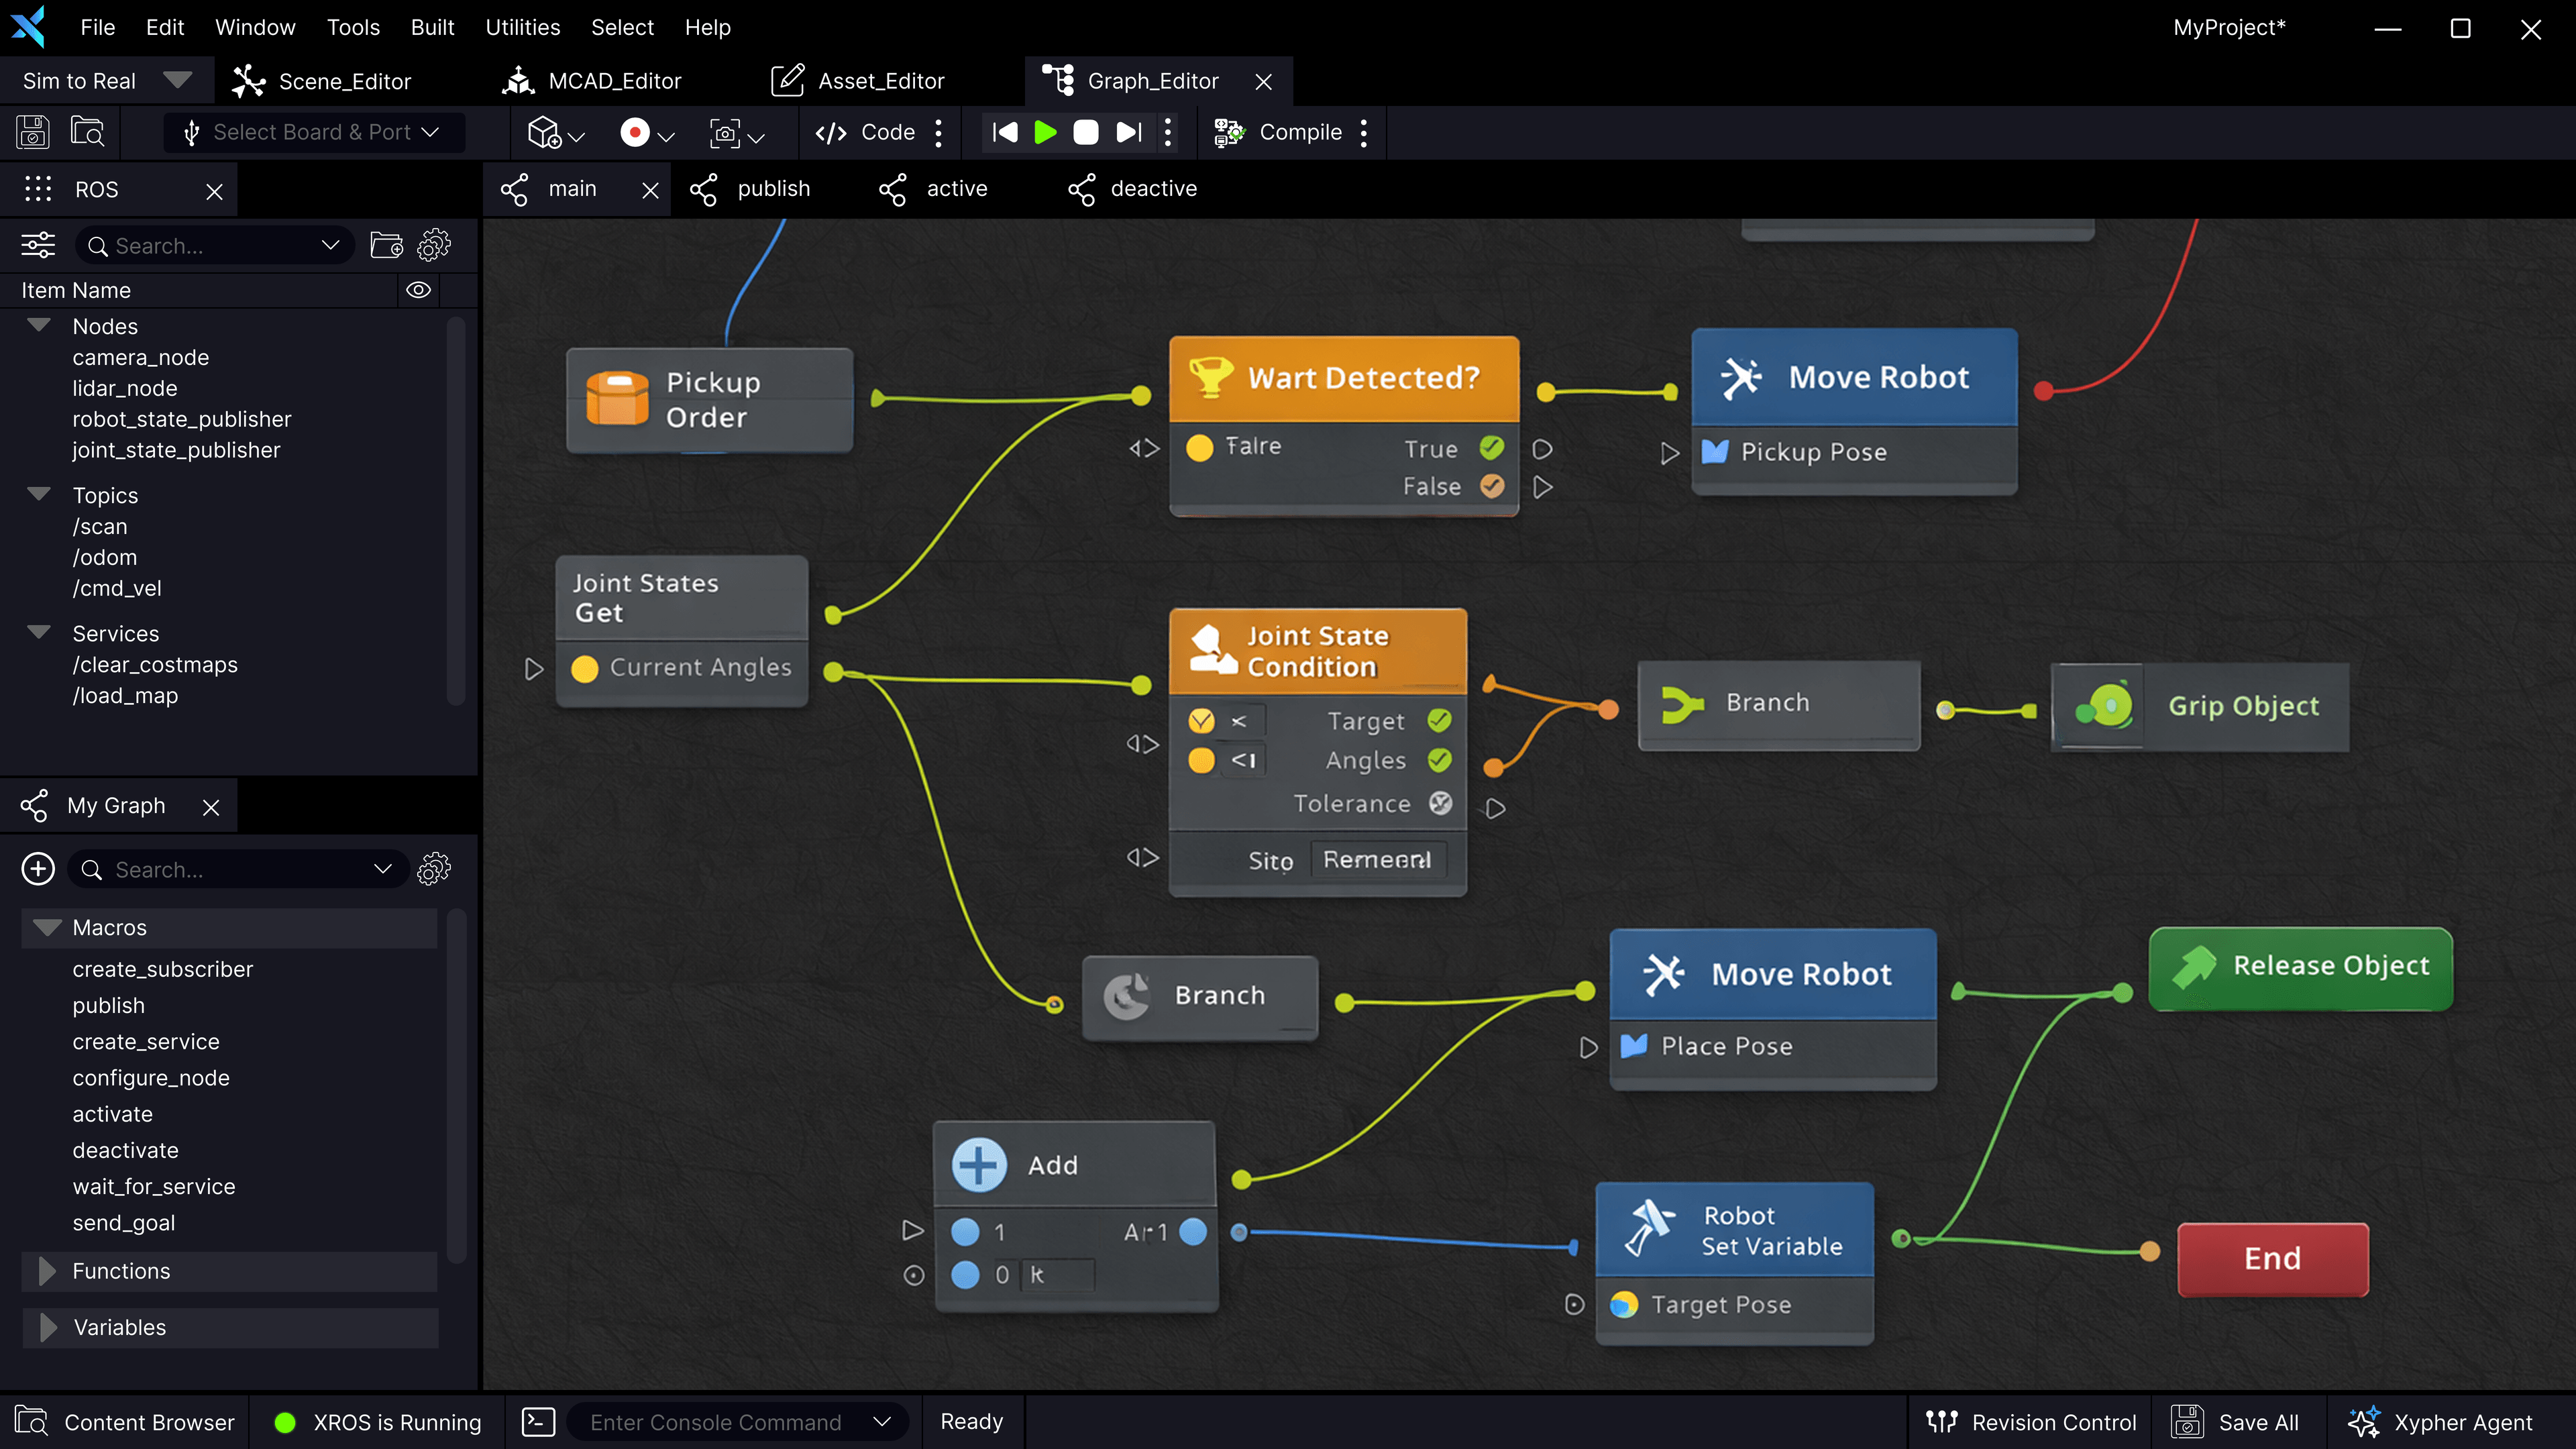The image size is (2576, 1449).
Task: Click the save disk icon in the toolbar
Action: click(x=32, y=132)
